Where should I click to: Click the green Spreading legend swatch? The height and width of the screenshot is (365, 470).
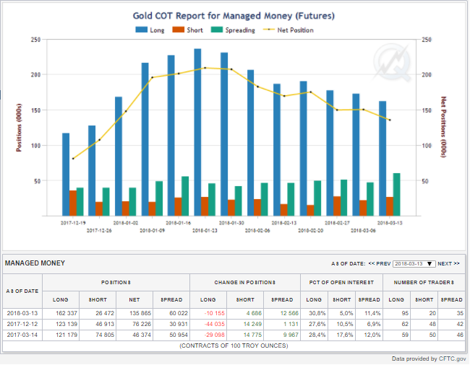217,30
